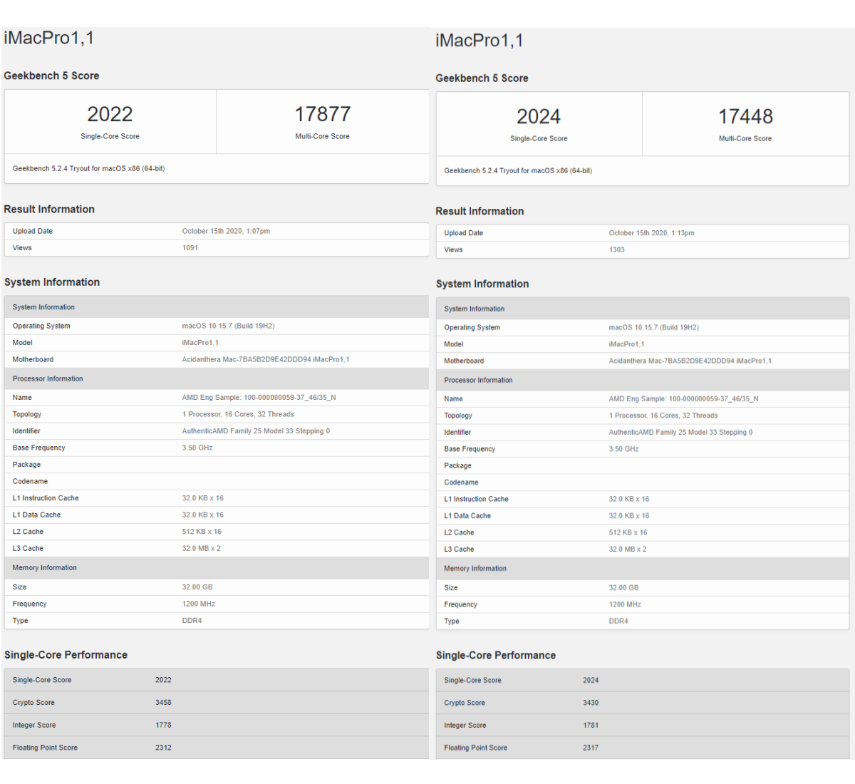The width and height of the screenshot is (855, 784).
Task: Click right Single-Core Score table value 2024
Action: pyautogui.click(x=591, y=681)
